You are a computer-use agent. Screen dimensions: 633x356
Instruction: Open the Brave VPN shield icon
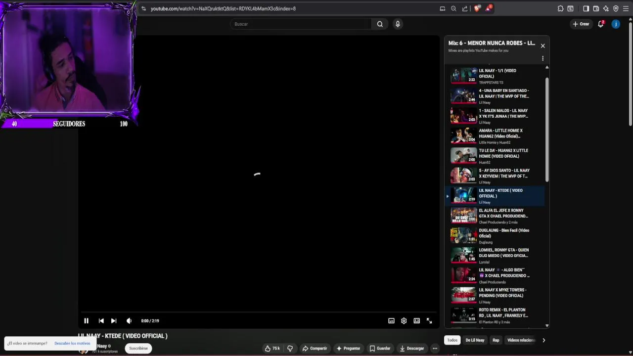(x=616, y=8)
